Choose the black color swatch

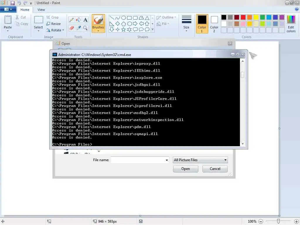coord(224,17)
